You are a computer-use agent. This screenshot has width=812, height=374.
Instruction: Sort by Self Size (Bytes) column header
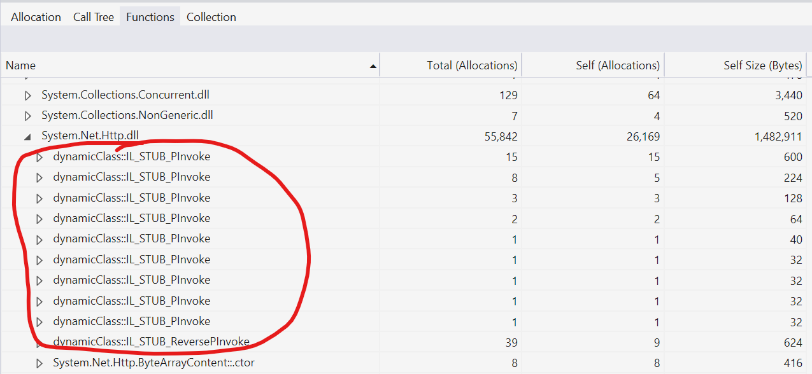click(x=736, y=66)
